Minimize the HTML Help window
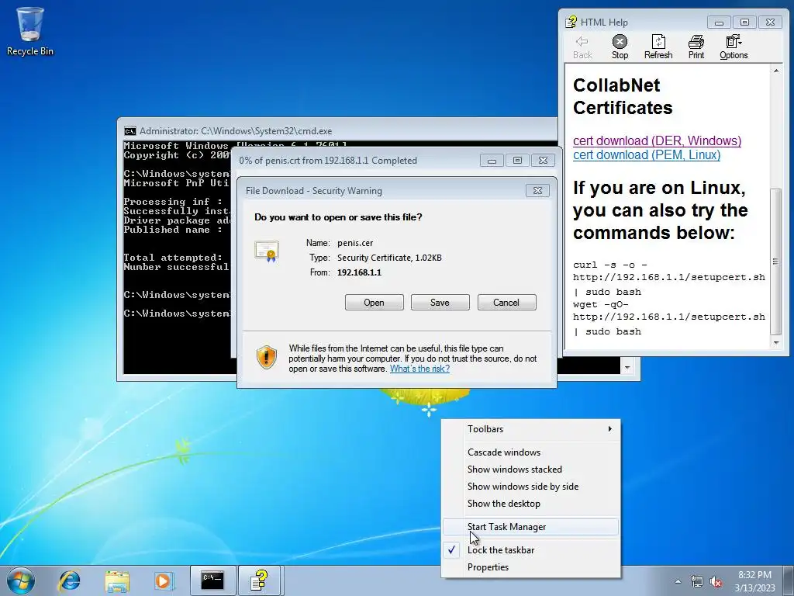794x596 pixels. click(719, 23)
